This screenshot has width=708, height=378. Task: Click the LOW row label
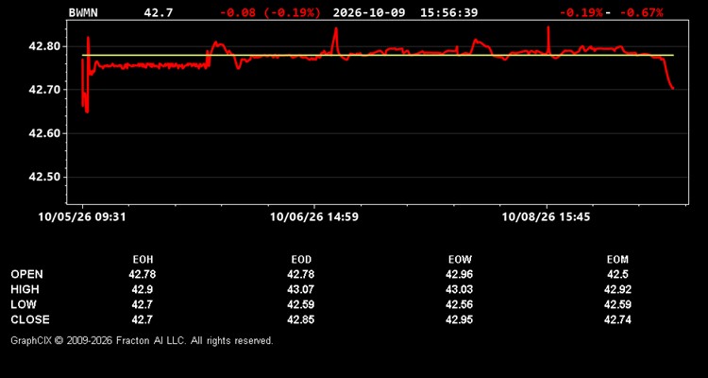click(x=24, y=304)
